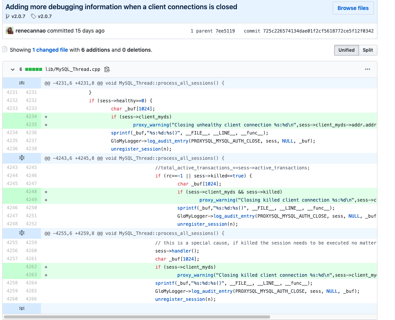Viewport: 395px width, 320px height.
Task: Click the changed-file document icon near Showing
Action: pos(4,49)
